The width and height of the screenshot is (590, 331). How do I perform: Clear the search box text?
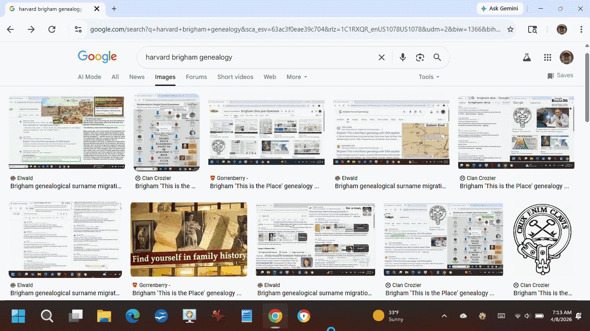pyautogui.click(x=381, y=57)
